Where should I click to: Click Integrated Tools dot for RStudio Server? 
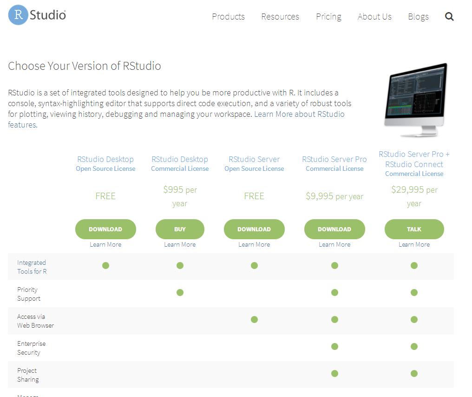click(254, 265)
